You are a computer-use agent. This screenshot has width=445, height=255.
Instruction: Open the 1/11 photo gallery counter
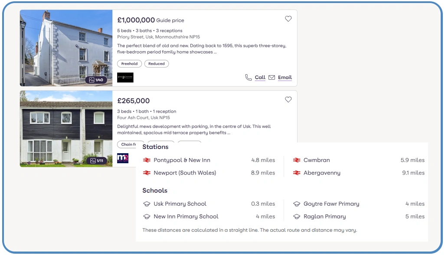96,161
